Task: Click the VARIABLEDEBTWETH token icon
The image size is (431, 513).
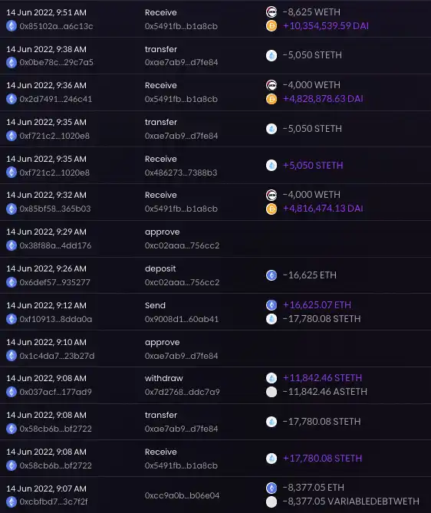Action: click(x=271, y=501)
